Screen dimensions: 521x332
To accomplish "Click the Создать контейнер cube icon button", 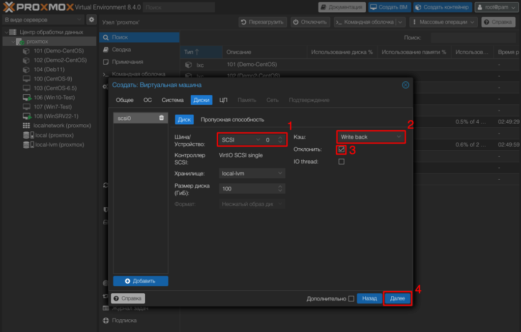I will pos(442,8).
